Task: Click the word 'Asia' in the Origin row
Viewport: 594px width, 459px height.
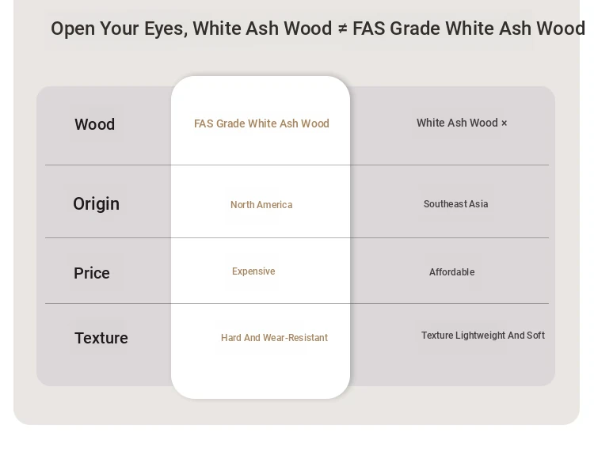Action: point(478,204)
